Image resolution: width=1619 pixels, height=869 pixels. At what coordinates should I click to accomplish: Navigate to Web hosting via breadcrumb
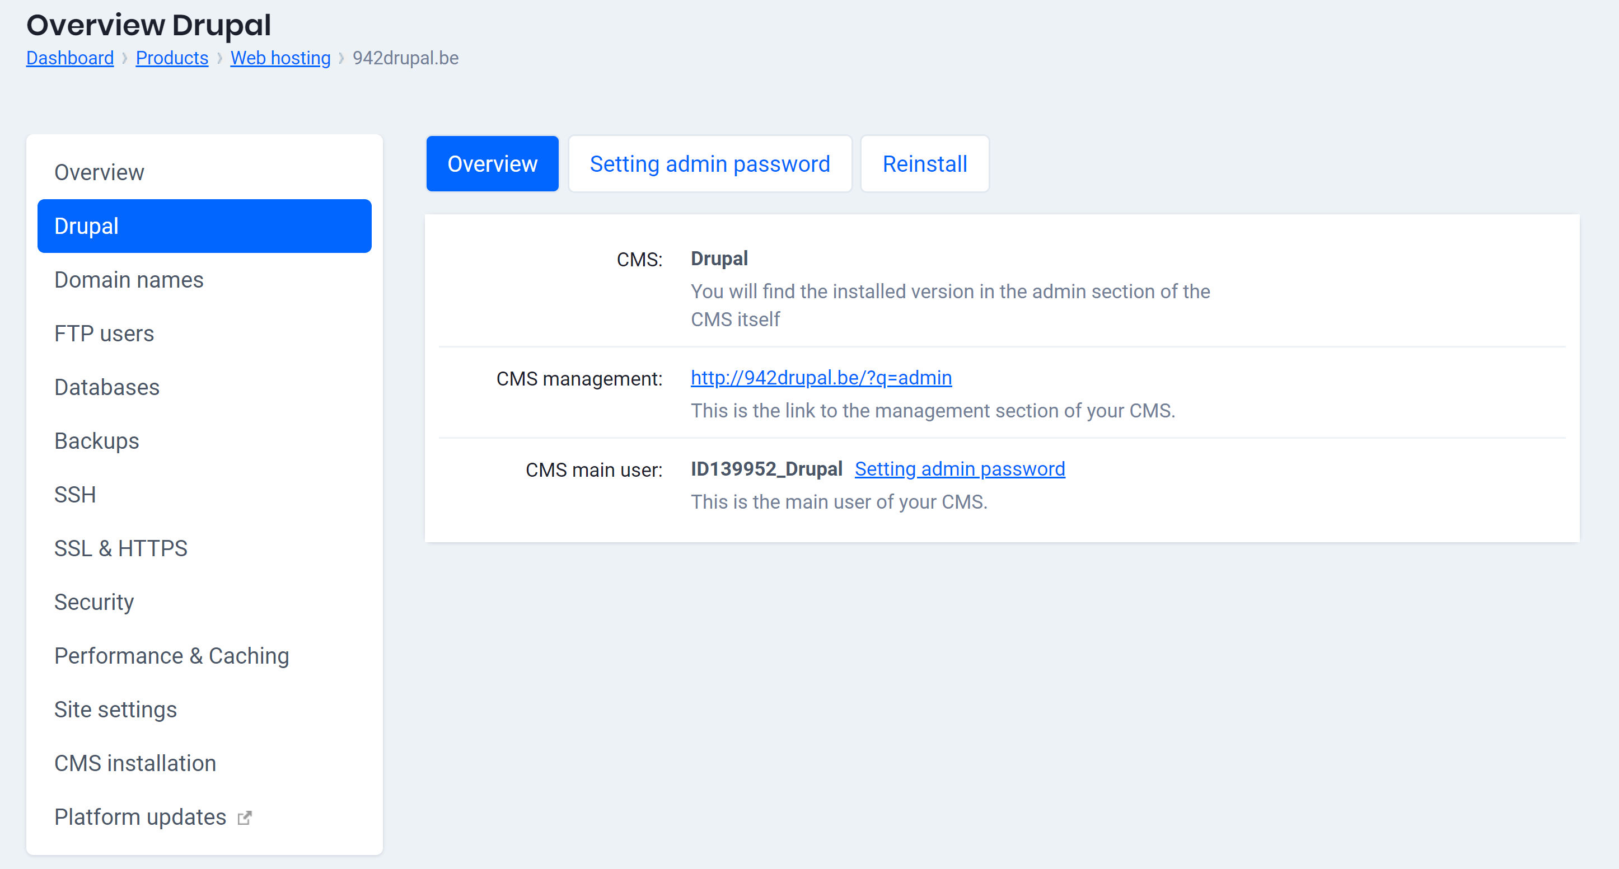click(280, 58)
